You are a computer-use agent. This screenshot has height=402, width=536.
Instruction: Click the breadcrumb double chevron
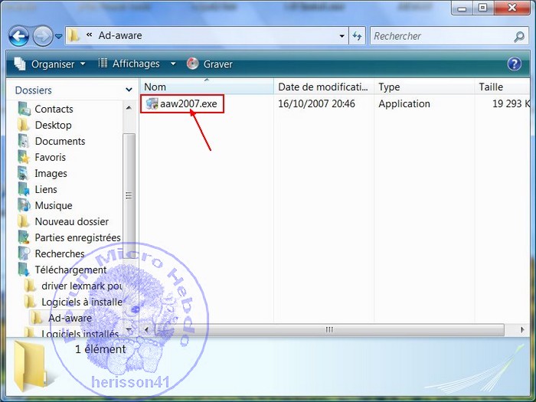90,35
